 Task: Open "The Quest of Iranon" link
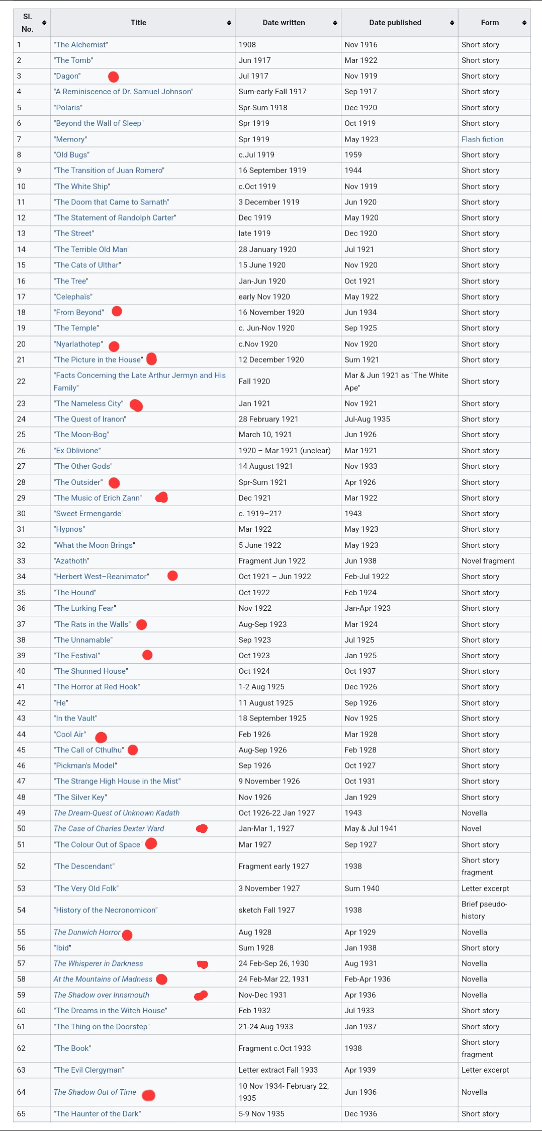(x=90, y=419)
